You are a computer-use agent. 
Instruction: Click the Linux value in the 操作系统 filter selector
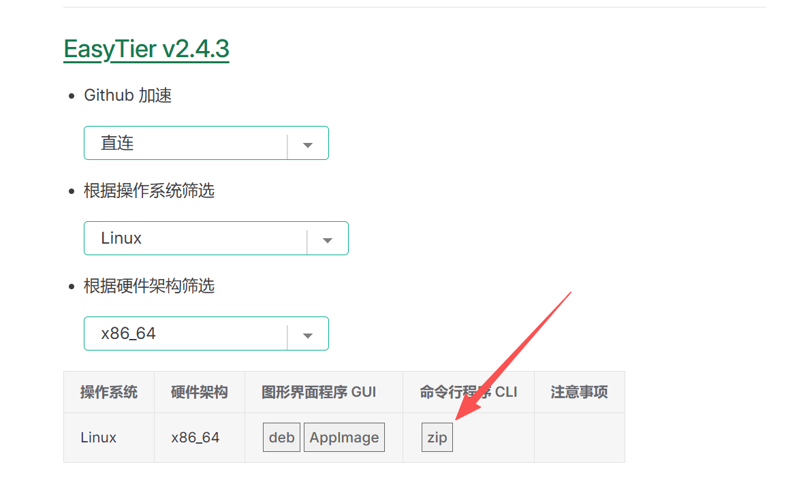tap(121, 238)
